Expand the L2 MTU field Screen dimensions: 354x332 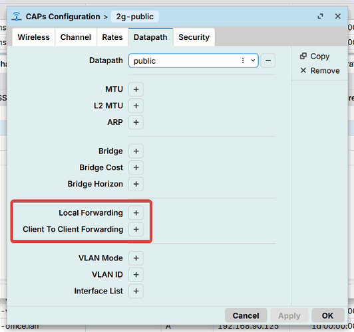136,106
